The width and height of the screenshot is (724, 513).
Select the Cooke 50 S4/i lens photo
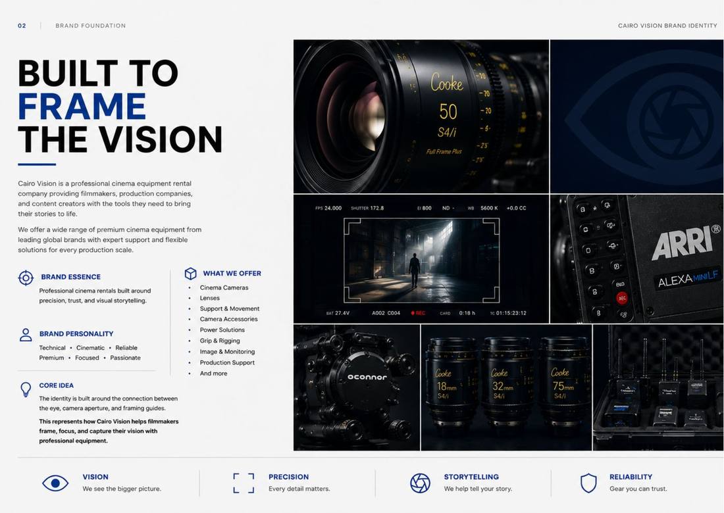tap(421, 116)
